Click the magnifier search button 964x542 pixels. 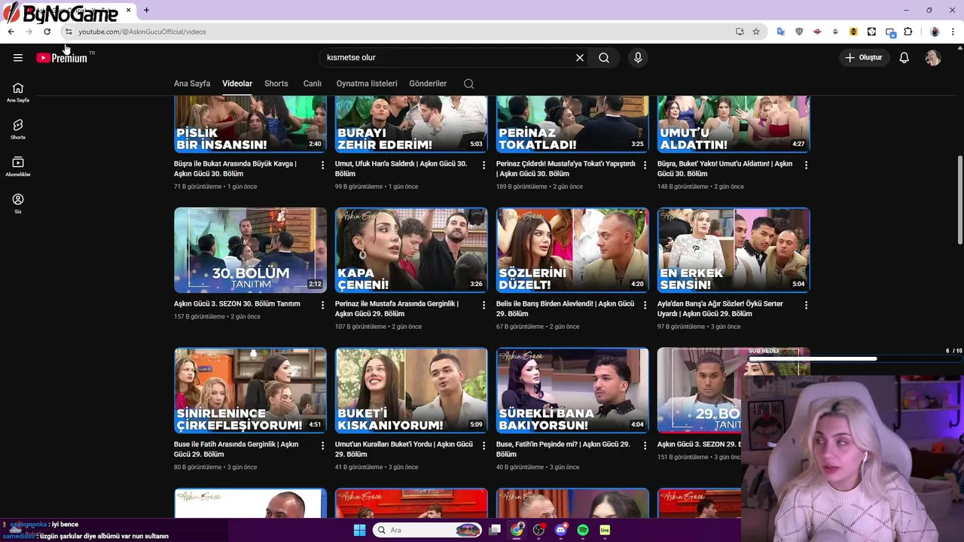coord(604,57)
